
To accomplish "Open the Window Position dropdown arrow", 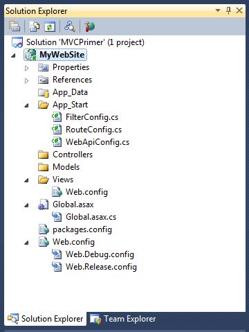I will [x=217, y=10].
